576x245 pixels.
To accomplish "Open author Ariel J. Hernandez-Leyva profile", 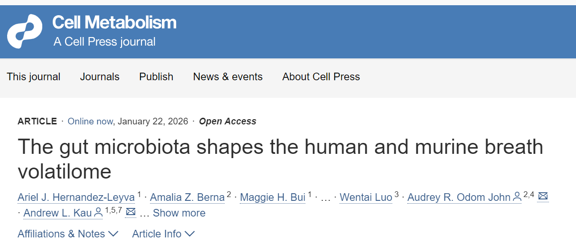I will pos(76,197).
